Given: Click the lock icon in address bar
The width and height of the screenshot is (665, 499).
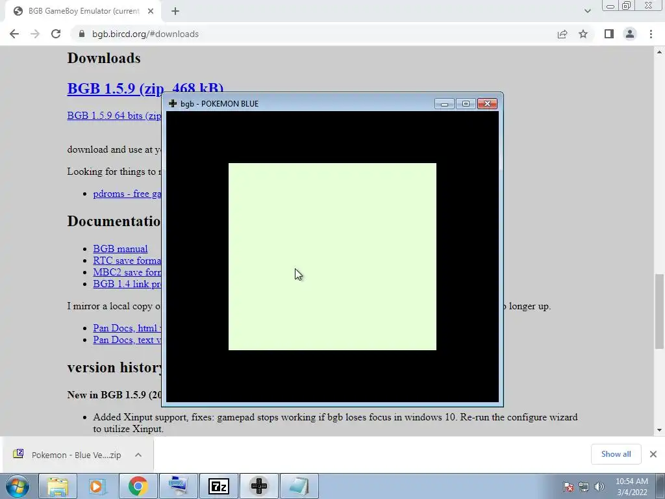Looking at the screenshot, I should tap(82, 34).
